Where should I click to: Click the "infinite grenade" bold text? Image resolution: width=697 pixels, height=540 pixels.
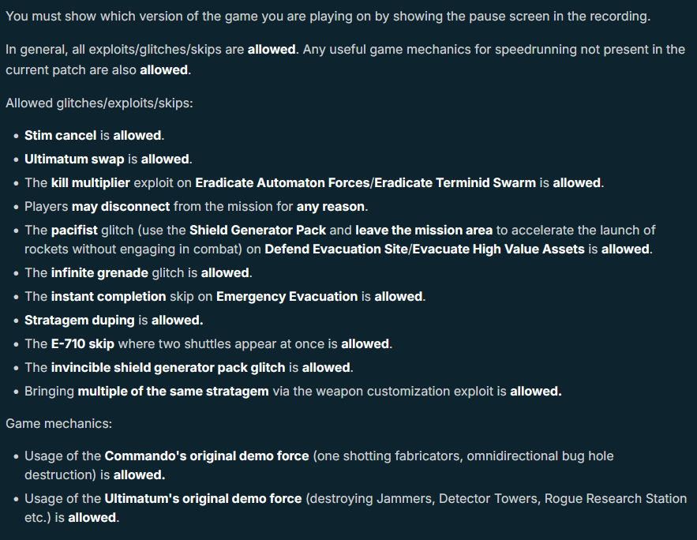pyautogui.click(x=99, y=273)
